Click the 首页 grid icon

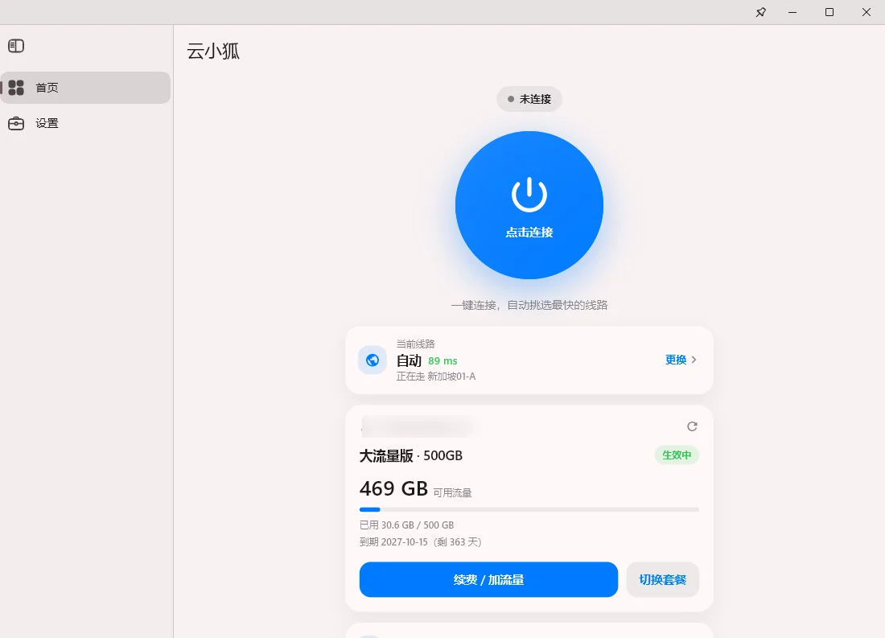(16, 88)
